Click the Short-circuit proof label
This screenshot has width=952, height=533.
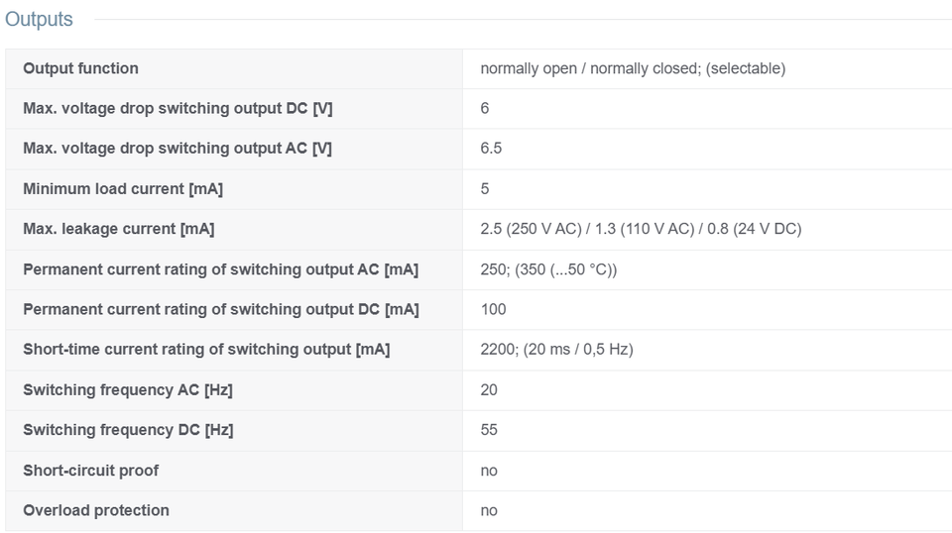coord(91,472)
